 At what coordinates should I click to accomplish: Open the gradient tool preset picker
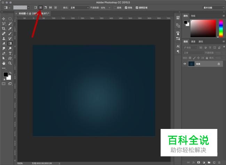7,8
